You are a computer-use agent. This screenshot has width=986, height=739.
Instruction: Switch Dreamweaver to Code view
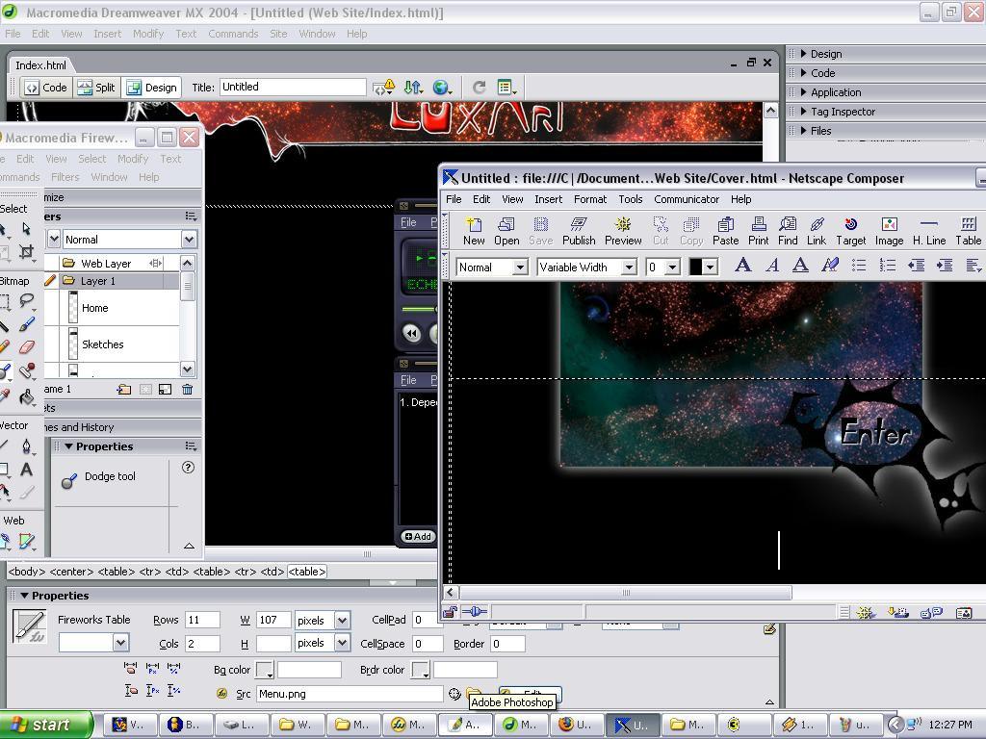pos(46,88)
